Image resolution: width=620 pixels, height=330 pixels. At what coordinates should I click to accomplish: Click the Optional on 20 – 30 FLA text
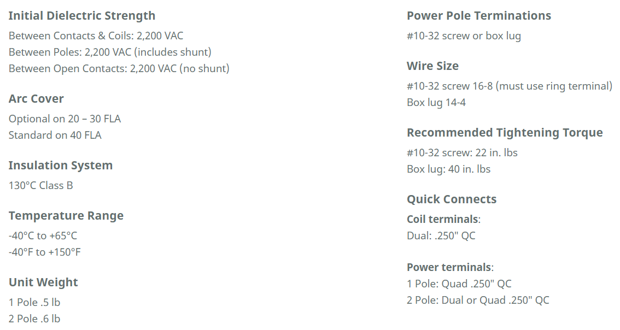65,119
